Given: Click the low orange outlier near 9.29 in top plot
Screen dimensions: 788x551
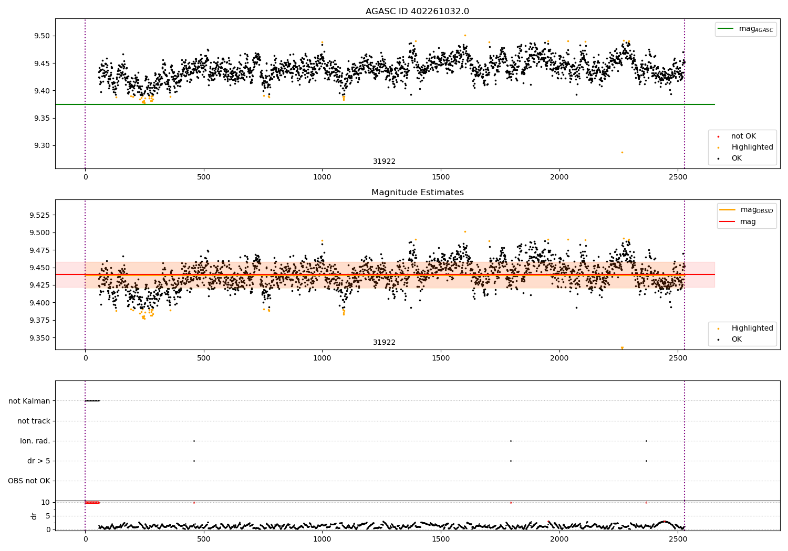Looking at the screenshot, I should pos(622,152).
